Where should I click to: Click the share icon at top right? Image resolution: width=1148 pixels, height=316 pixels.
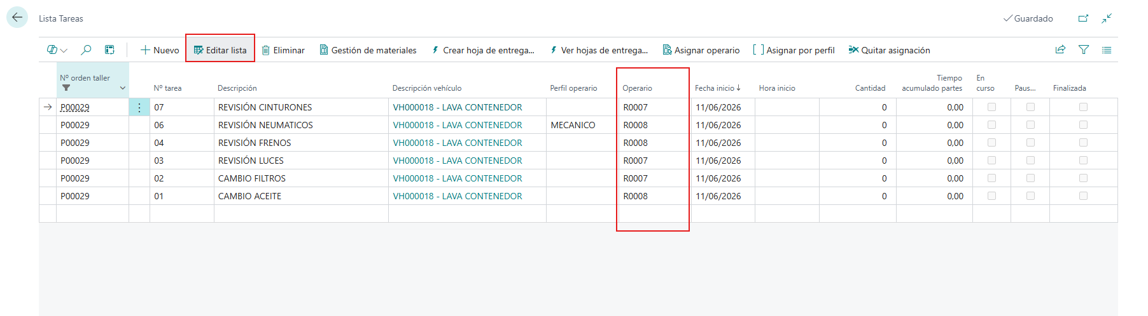pyautogui.click(x=1060, y=49)
